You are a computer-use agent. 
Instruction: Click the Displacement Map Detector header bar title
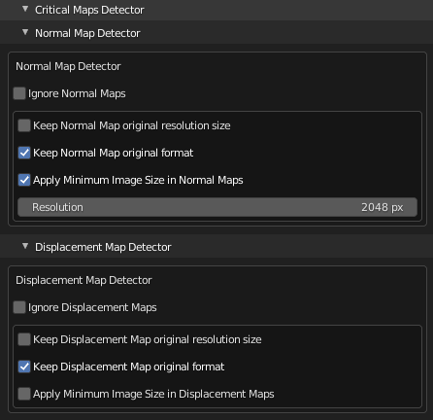[x=103, y=247]
